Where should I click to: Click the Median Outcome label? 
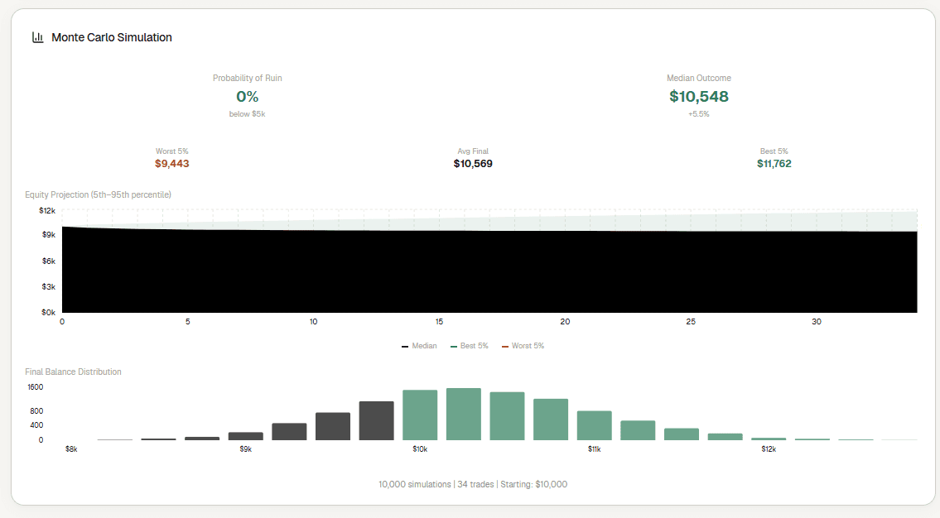[699, 78]
